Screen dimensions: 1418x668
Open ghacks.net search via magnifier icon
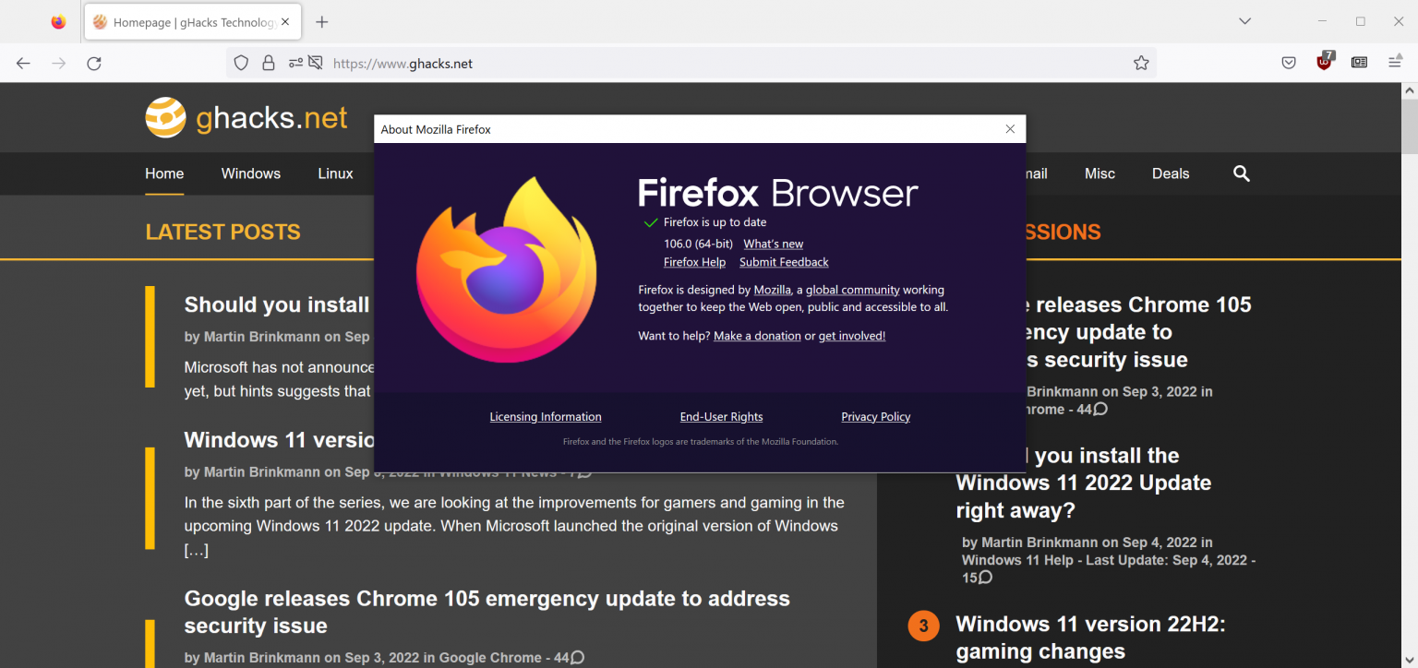(1241, 173)
